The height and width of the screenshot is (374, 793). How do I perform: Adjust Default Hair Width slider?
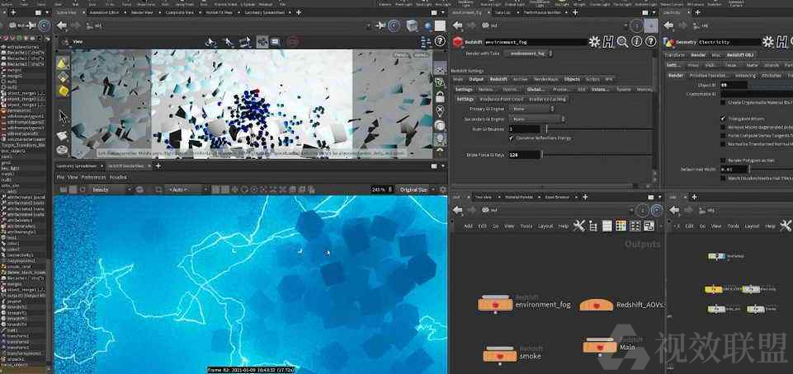point(770,170)
